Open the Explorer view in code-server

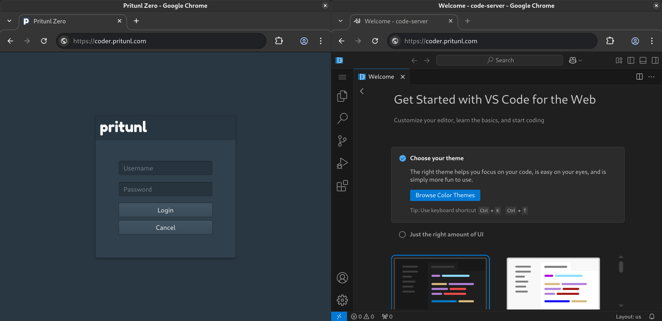pos(342,96)
